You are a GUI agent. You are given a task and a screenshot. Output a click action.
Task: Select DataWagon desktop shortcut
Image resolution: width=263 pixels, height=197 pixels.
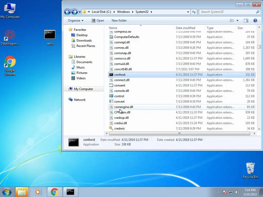[10, 37]
